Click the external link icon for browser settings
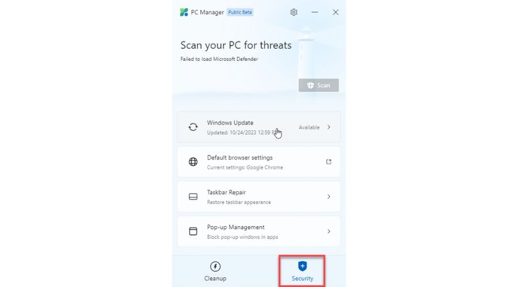 [329, 162]
